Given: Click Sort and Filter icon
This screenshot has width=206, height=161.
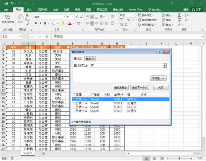Looking at the screenshot, I should pyautogui.click(x=187, y=15).
